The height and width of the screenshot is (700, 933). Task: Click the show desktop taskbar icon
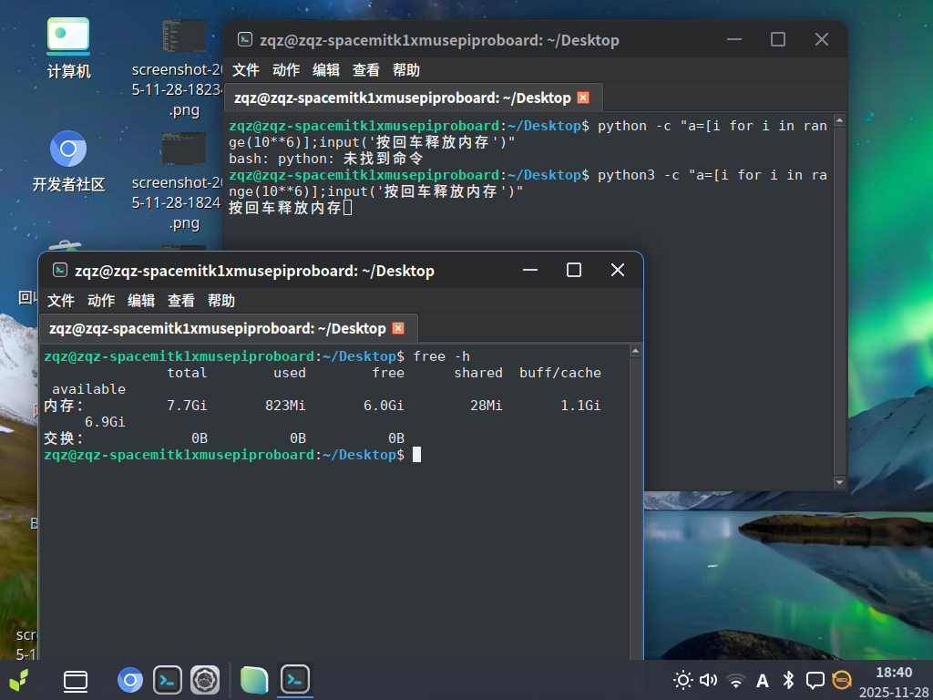(x=76, y=680)
